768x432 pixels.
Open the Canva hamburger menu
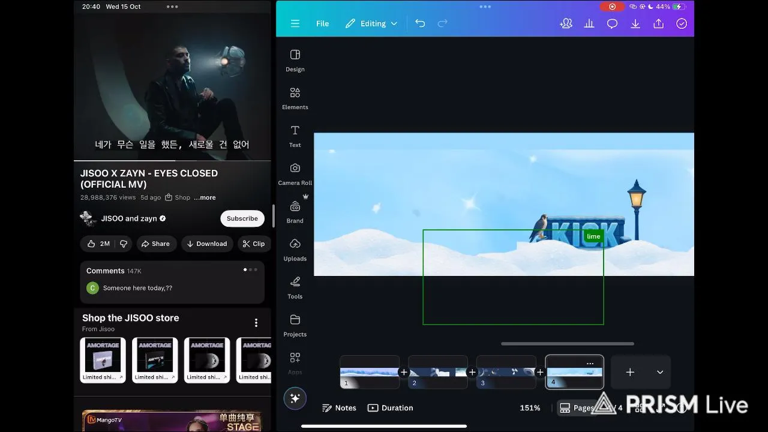click(295, 23)
